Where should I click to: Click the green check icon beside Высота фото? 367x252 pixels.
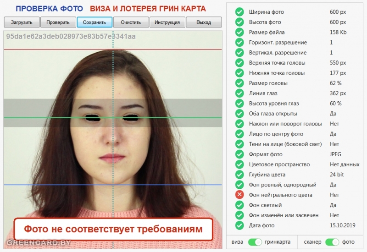coord(239,22)
